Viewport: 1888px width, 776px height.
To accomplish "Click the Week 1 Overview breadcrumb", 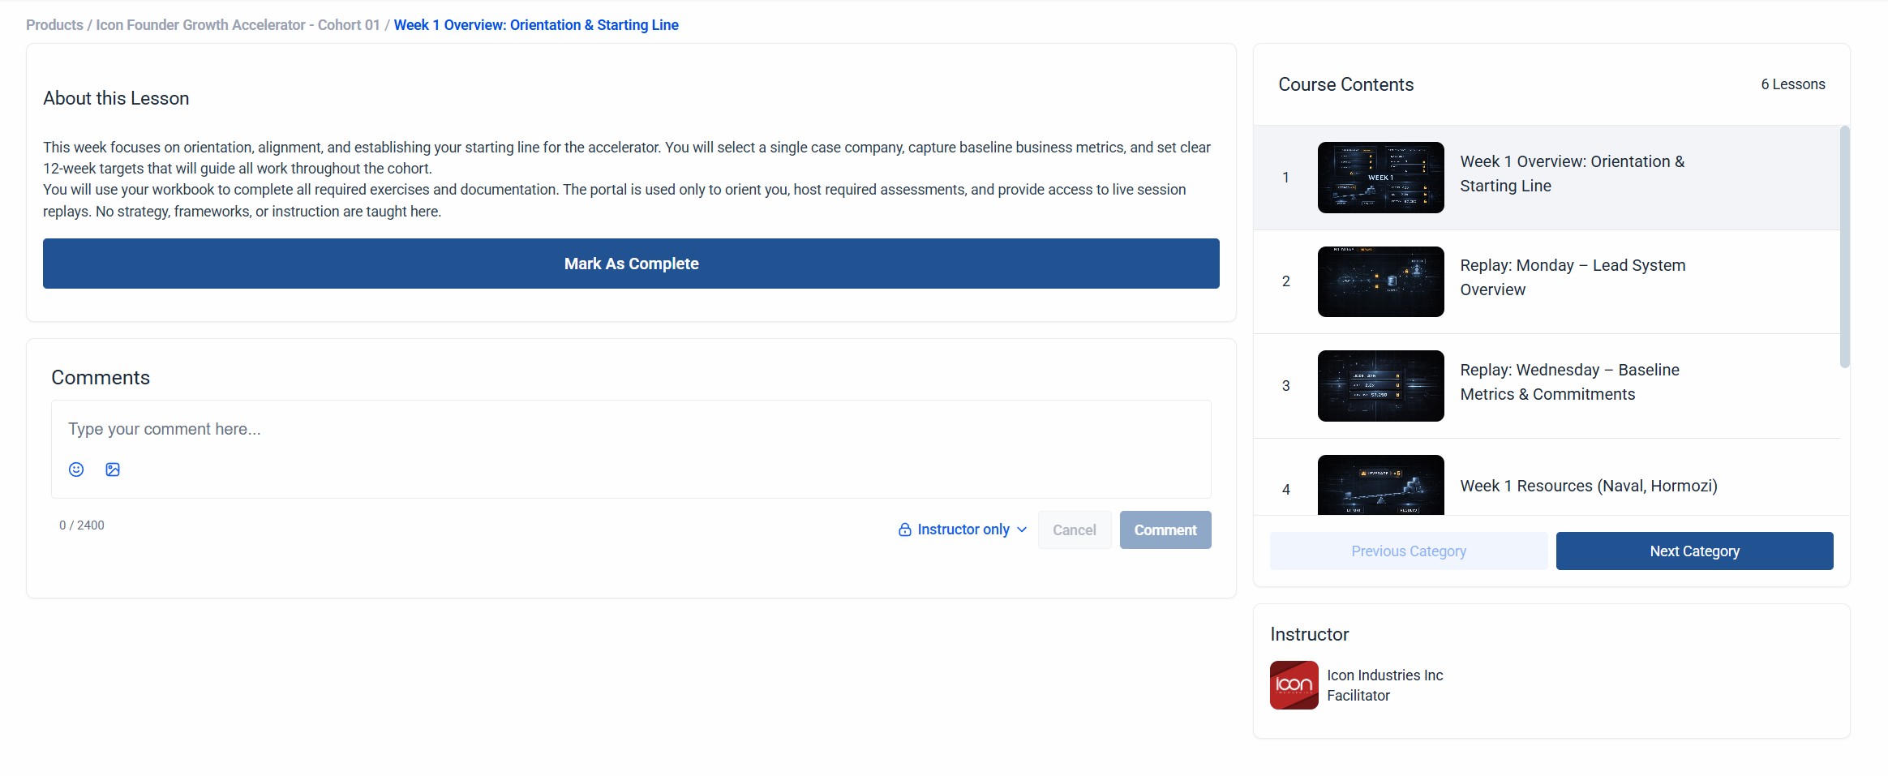I will 536,25.
